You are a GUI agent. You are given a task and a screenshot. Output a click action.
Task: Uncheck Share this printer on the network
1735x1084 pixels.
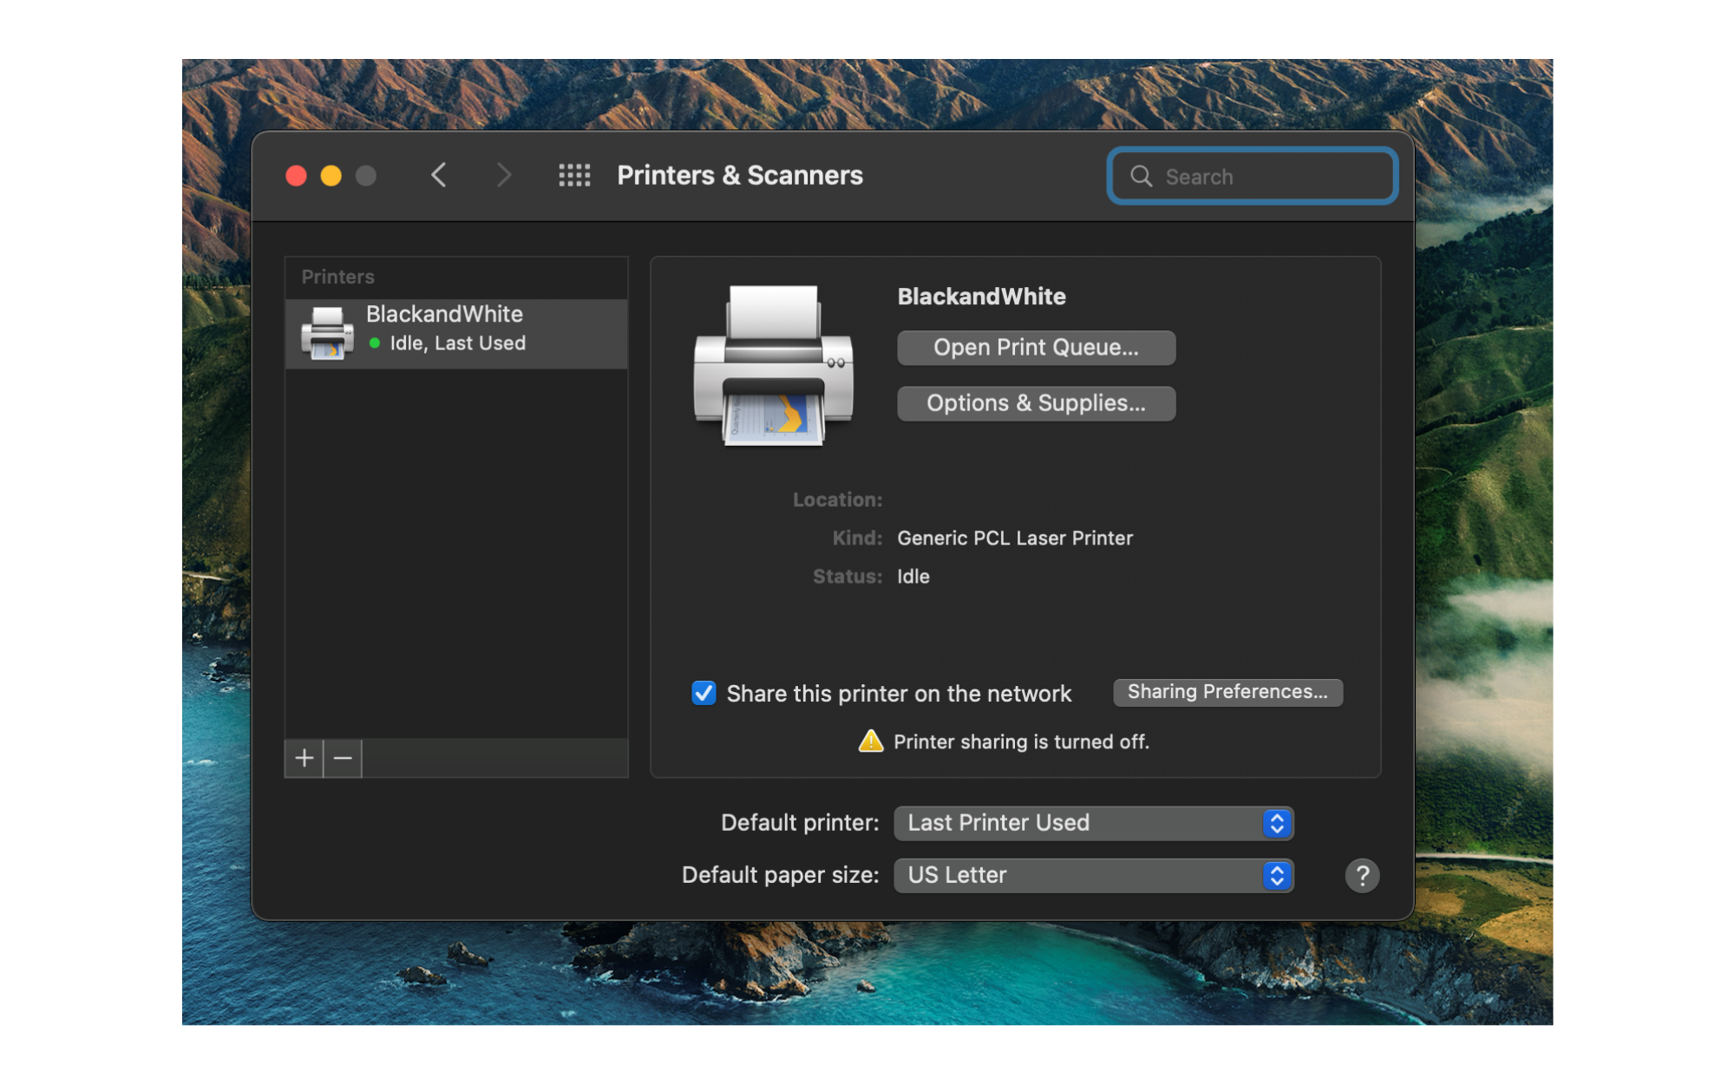tap(704, 693)
